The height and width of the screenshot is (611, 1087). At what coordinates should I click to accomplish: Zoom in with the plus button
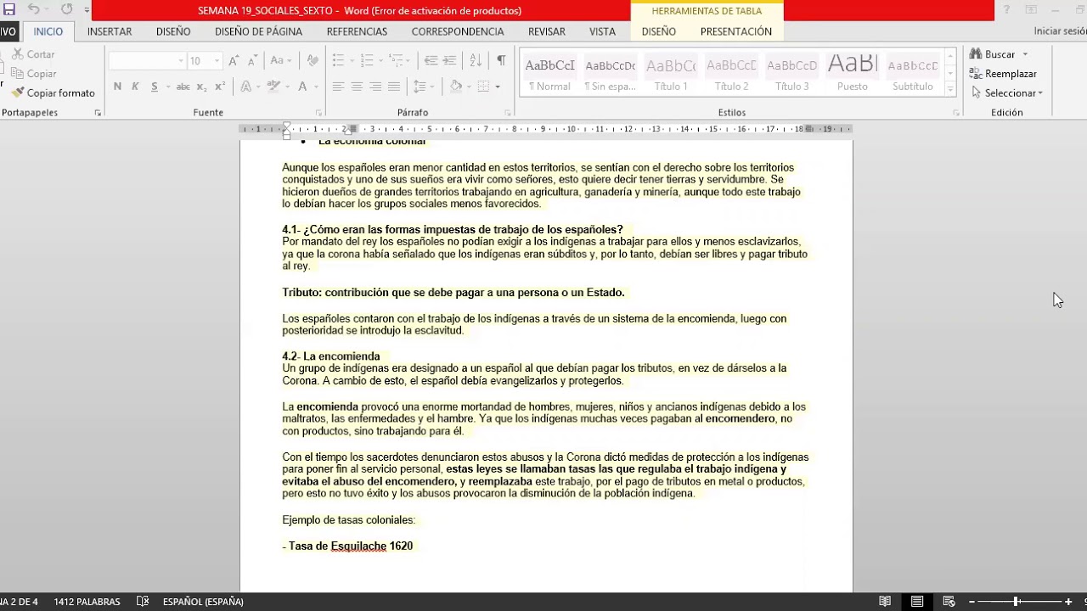1068,602
